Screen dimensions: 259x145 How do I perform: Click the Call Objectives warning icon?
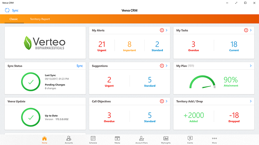point(162,101)
